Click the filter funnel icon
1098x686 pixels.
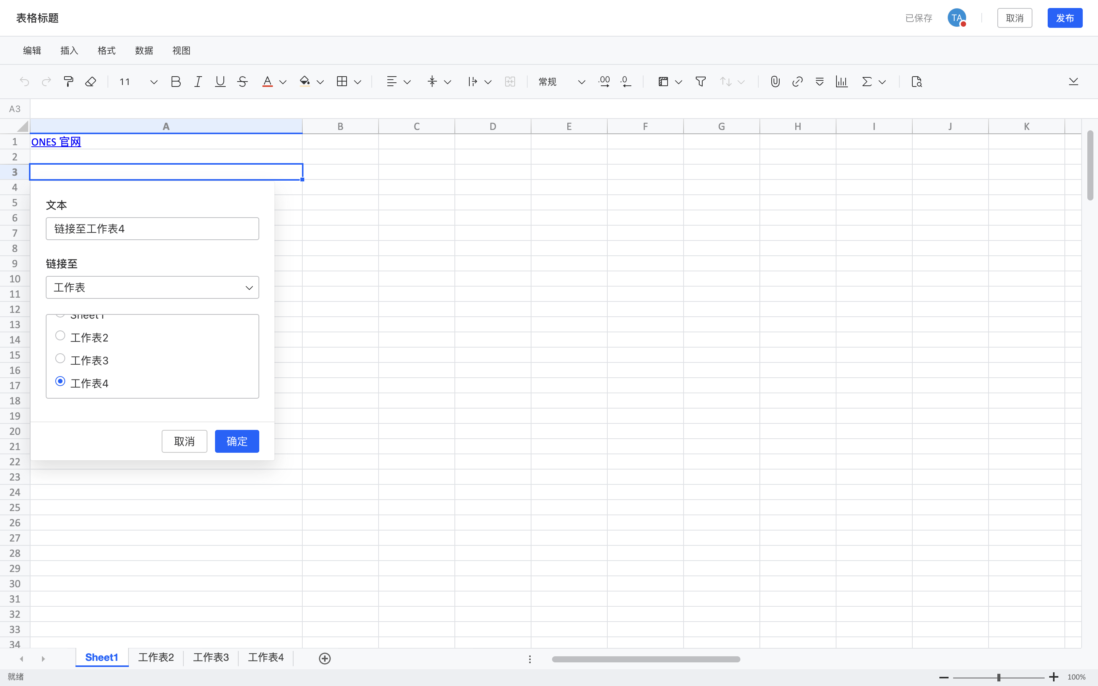pos(700,82)
